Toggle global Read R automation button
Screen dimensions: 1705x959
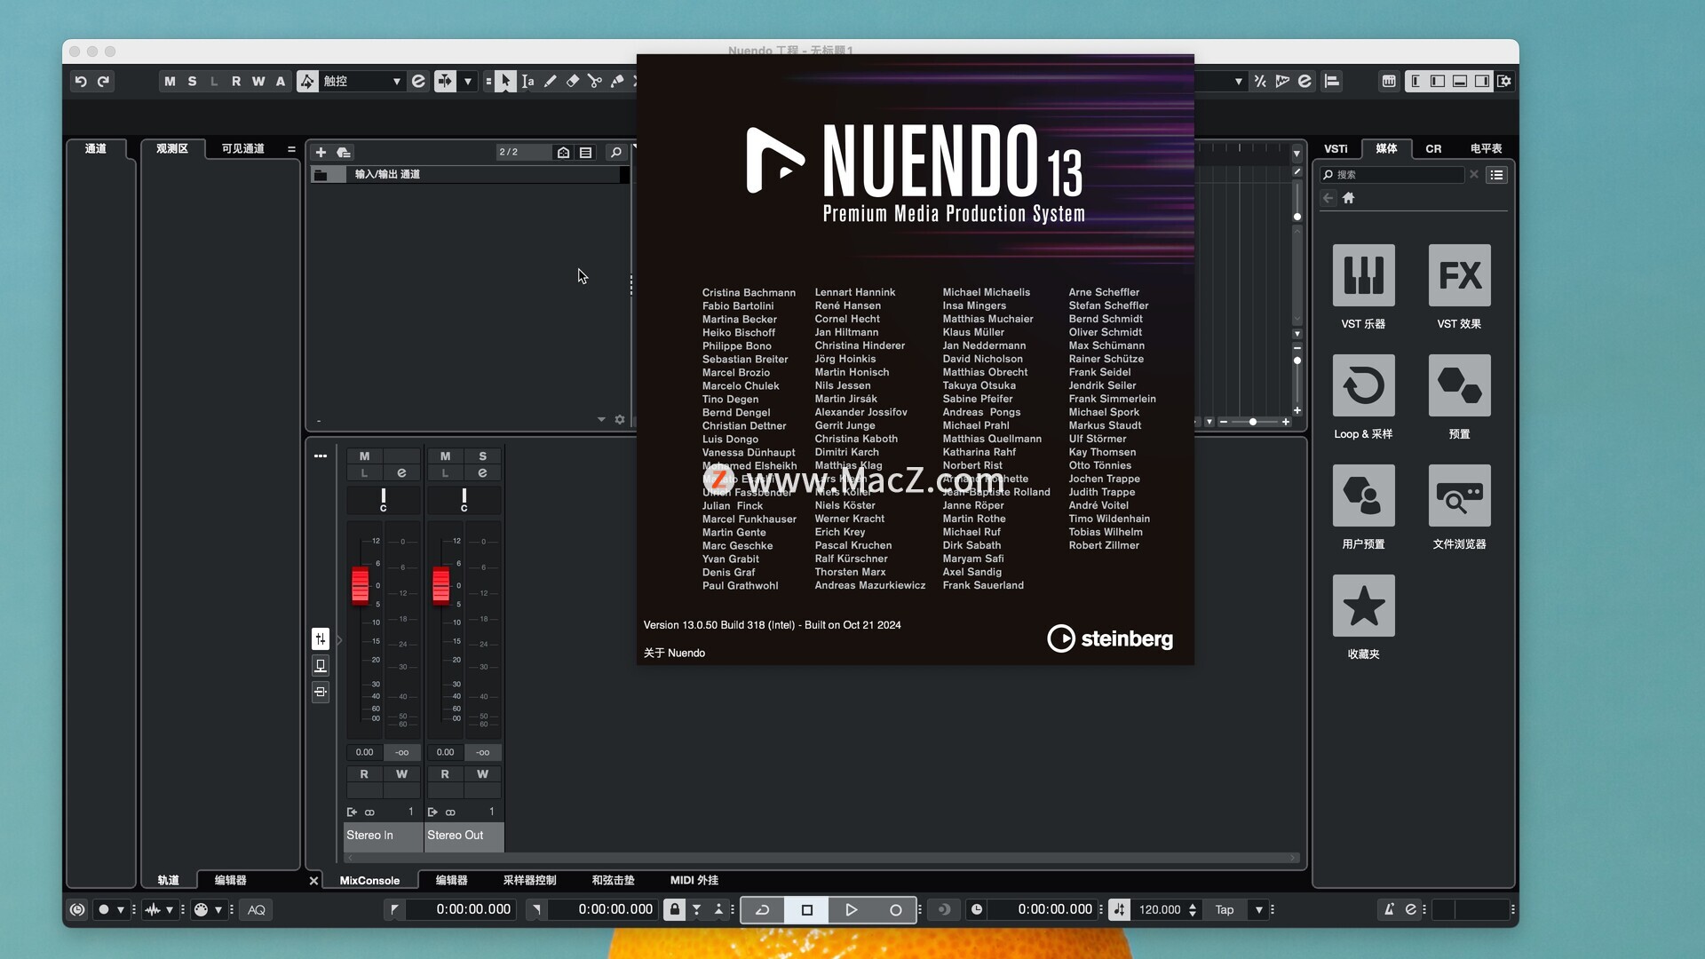click(236, 81)
